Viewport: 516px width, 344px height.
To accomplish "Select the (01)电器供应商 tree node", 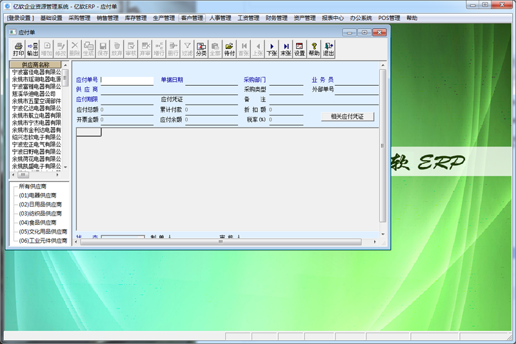I will (x=41, y=196).
